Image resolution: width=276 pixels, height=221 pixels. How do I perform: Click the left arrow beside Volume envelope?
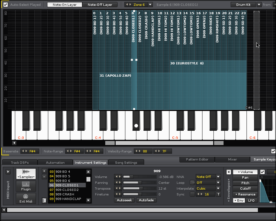pyautogui.click(x=229, y=172)
